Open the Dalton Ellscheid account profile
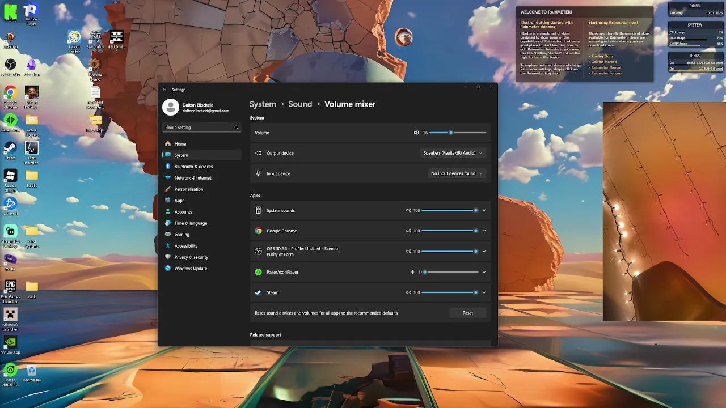Viewport: 726px width, 408px height. pyautogui.click(x=196, y=107)
